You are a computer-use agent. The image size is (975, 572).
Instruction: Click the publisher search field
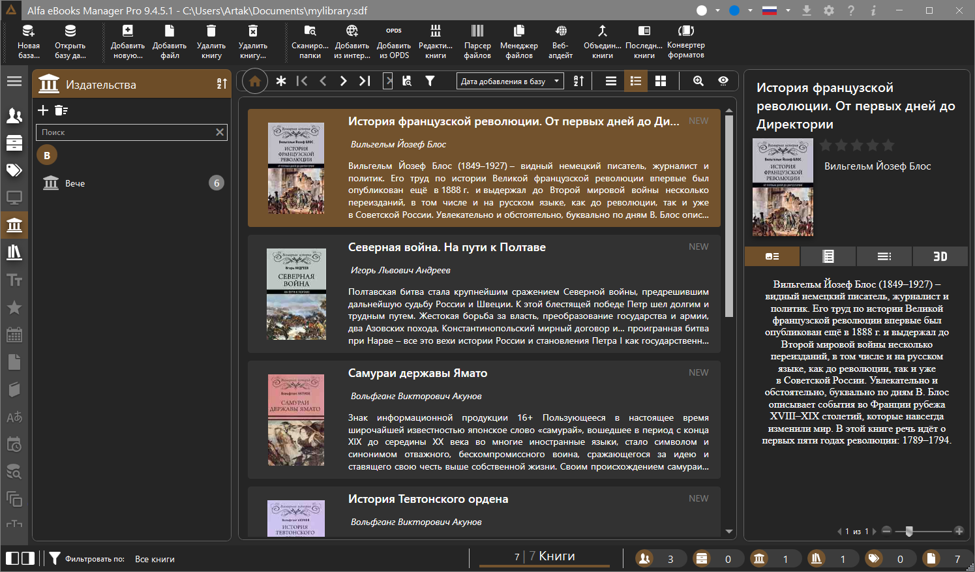125,132
